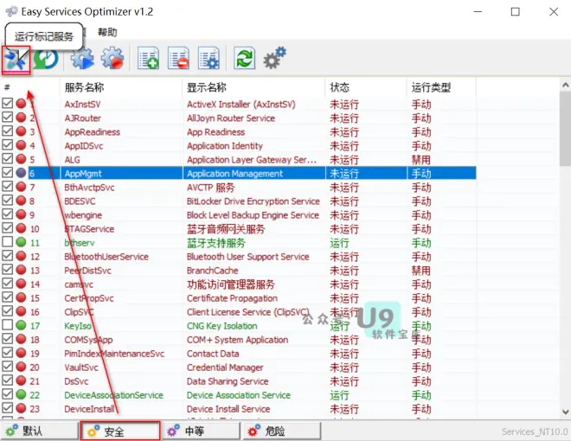Sort by the 运行类型 column header
The width and height of the screenshot is (571, 441).
pyautogui.click(x=431, y=87)
